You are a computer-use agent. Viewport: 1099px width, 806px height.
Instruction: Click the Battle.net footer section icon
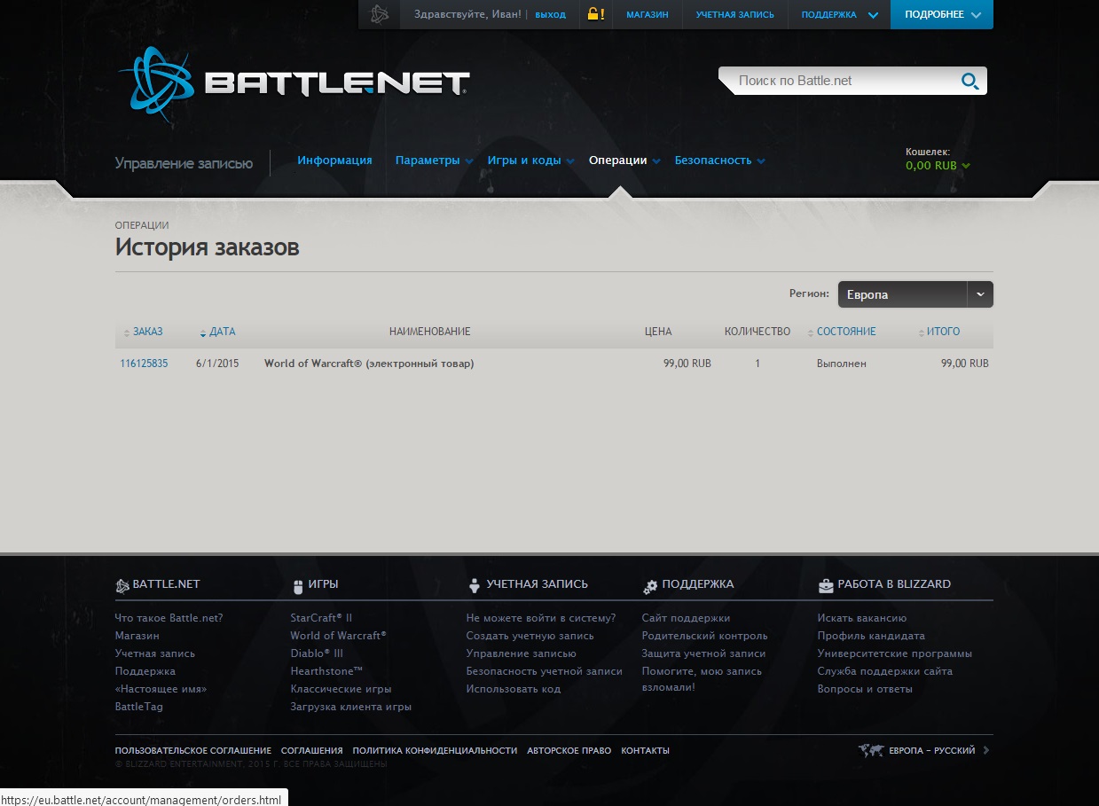[122, 585]
